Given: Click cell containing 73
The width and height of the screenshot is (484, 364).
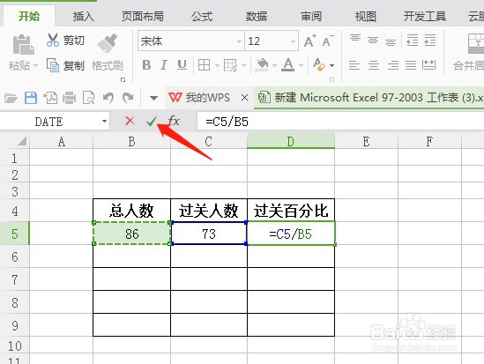Looking at the screenshot, I should 209,234.
